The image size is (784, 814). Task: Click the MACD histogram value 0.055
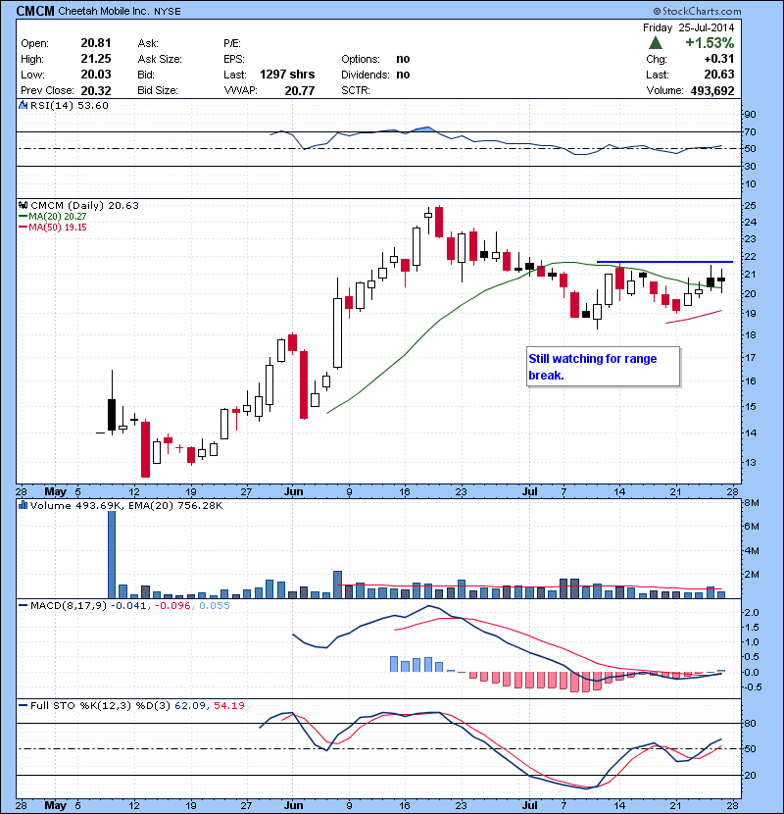(x=215, y=606)
